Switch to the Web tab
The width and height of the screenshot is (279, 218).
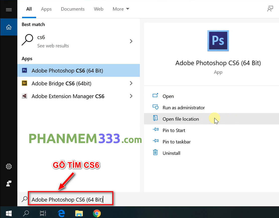click(x=99, y=9)
